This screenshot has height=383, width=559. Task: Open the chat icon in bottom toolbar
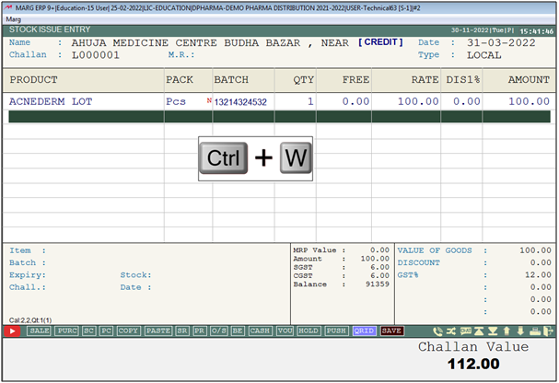click(466, 331)
